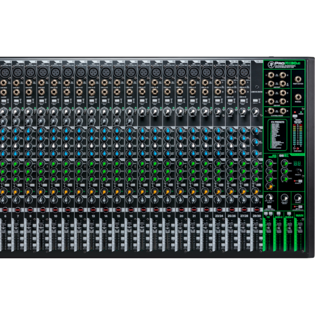Select the channel 18 XLR mic input
Image resolution: width=315 pixels, height=315 pixels.
(157, 72)
